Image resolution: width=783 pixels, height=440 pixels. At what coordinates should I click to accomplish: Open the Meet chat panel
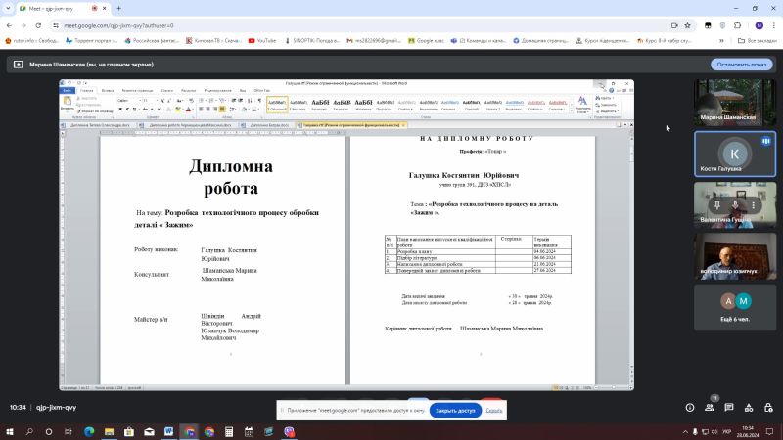[729, 408]
